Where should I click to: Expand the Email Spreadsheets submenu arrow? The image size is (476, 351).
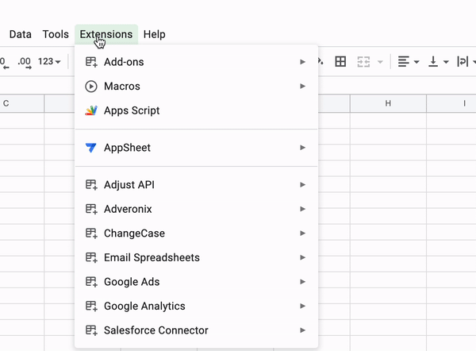pos(302,258)
